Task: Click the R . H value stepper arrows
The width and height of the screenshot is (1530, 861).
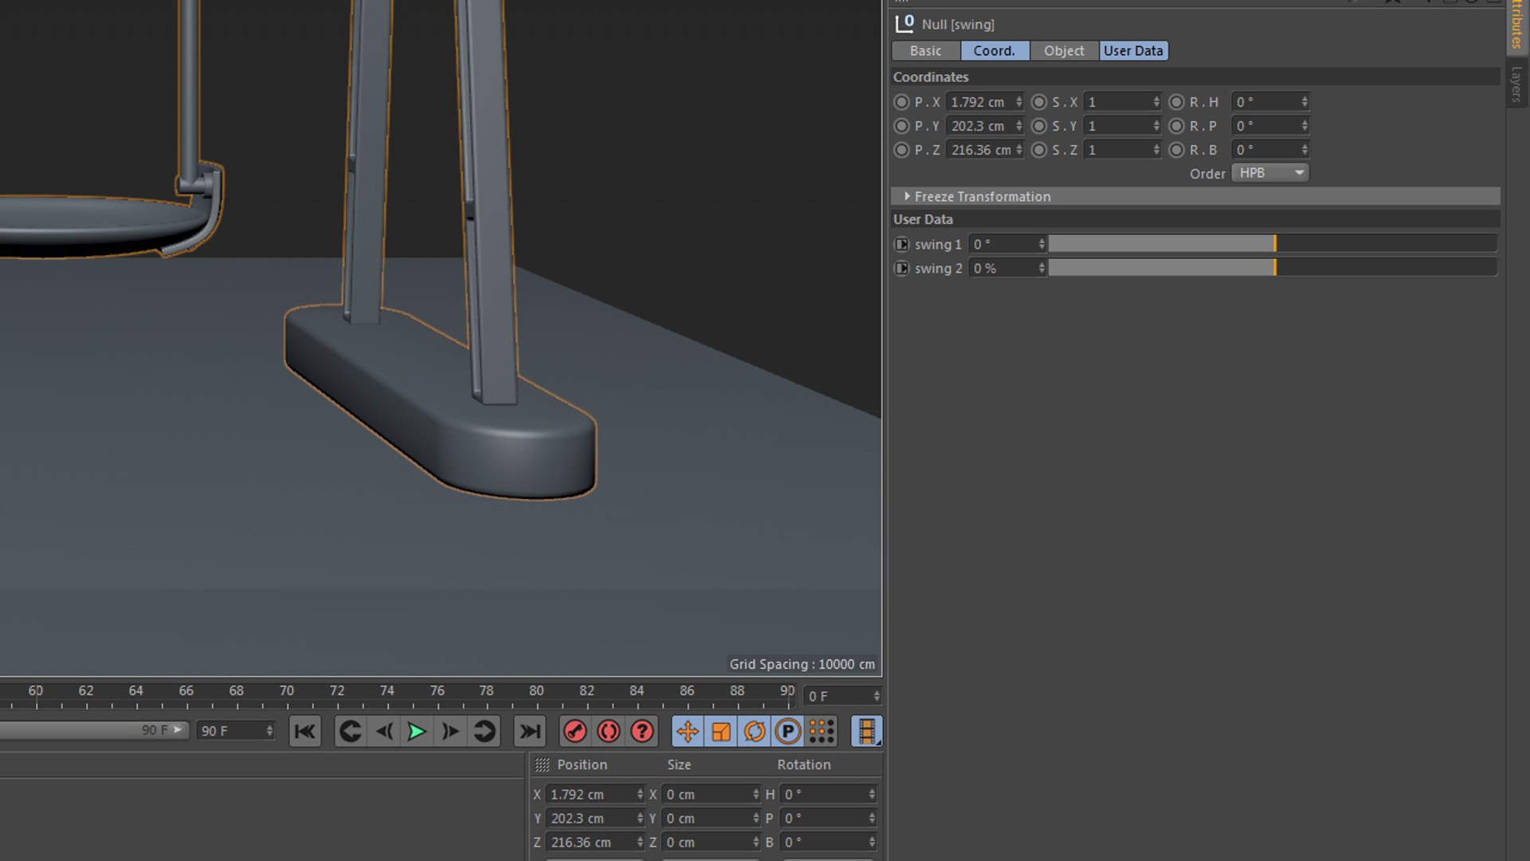Action: (1304, 102)
